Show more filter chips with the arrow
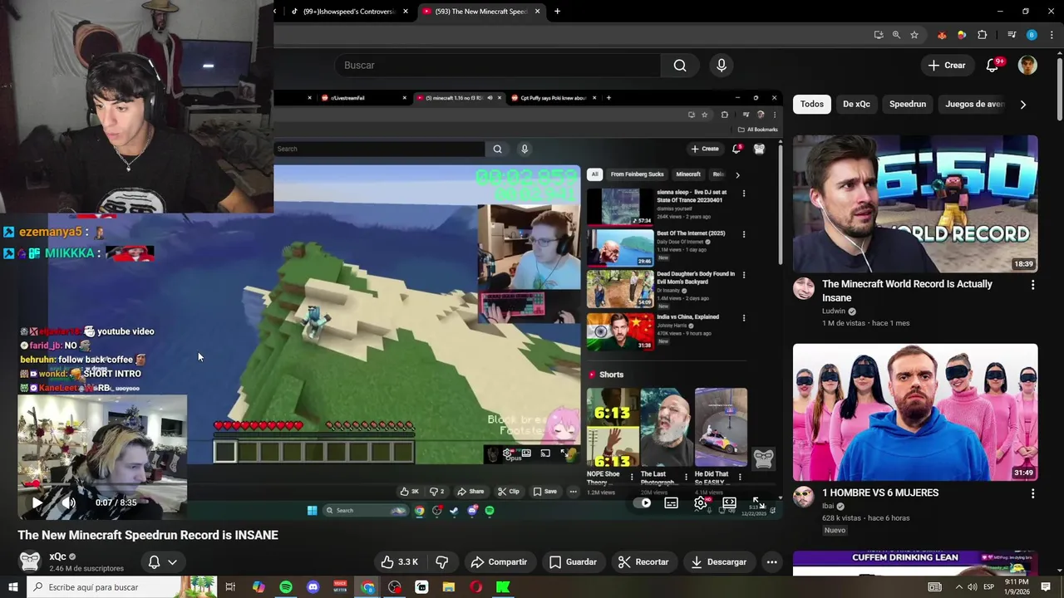 pos(1023,104)
